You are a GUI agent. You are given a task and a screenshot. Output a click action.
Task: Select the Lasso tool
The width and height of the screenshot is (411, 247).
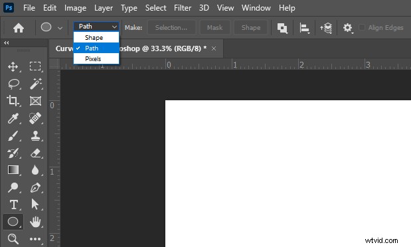click(13, 84)
